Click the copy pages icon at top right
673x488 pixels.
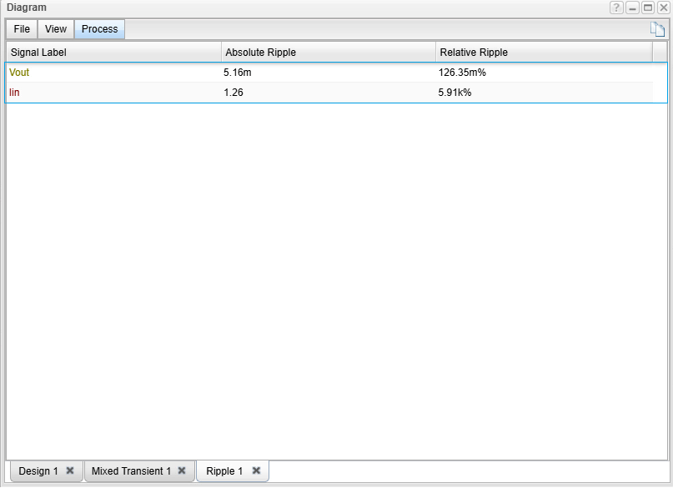pyautogui.click(x=658, y=30)
